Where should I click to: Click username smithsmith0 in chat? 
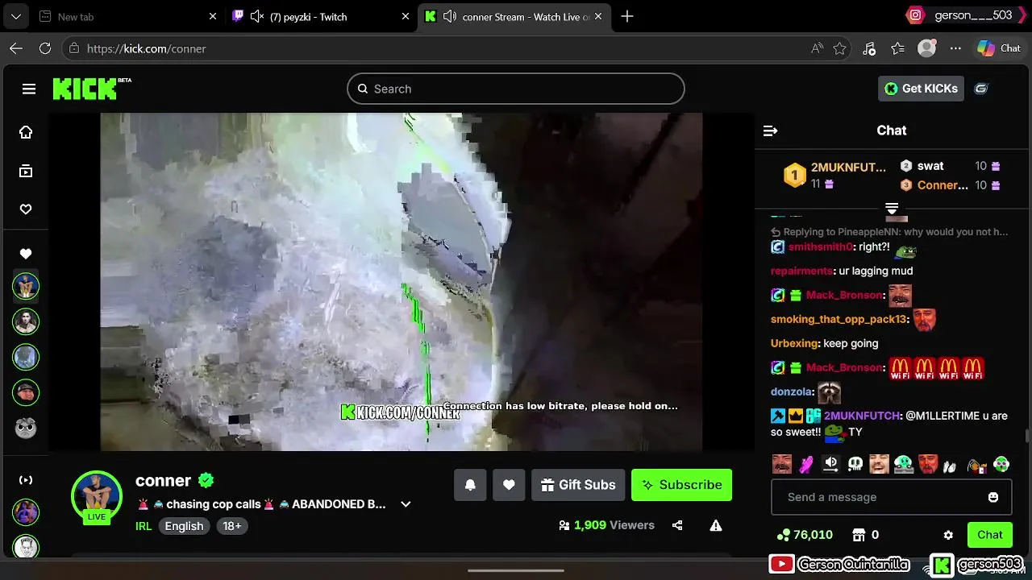[820, 247]
